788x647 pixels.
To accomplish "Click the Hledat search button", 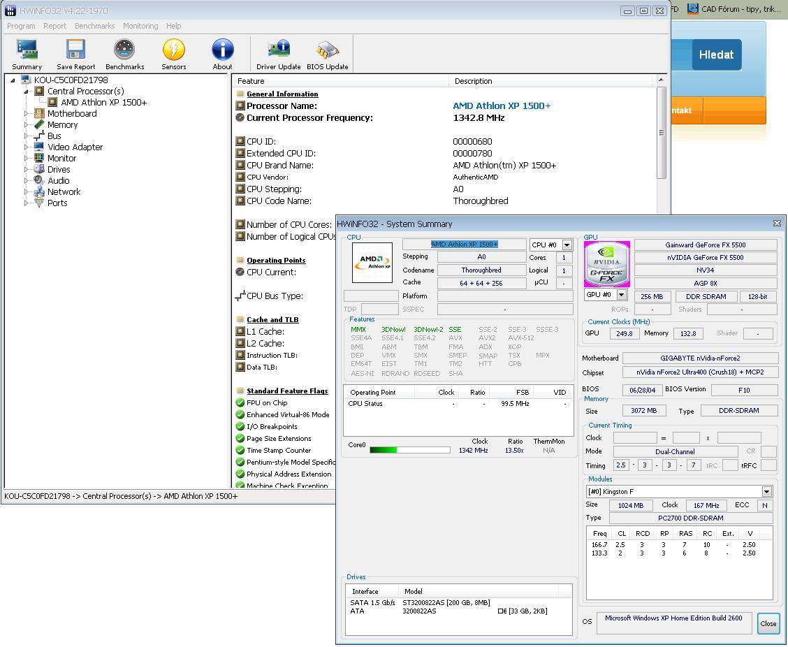I will tap(716, 54).
